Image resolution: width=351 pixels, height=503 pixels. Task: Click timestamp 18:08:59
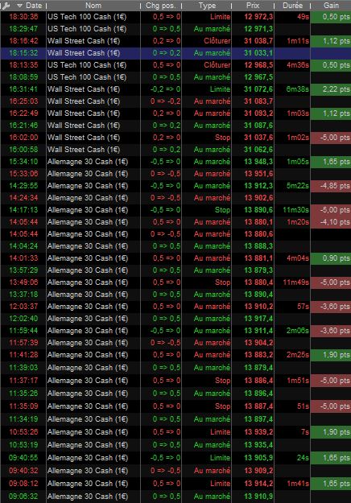[23, 77]
